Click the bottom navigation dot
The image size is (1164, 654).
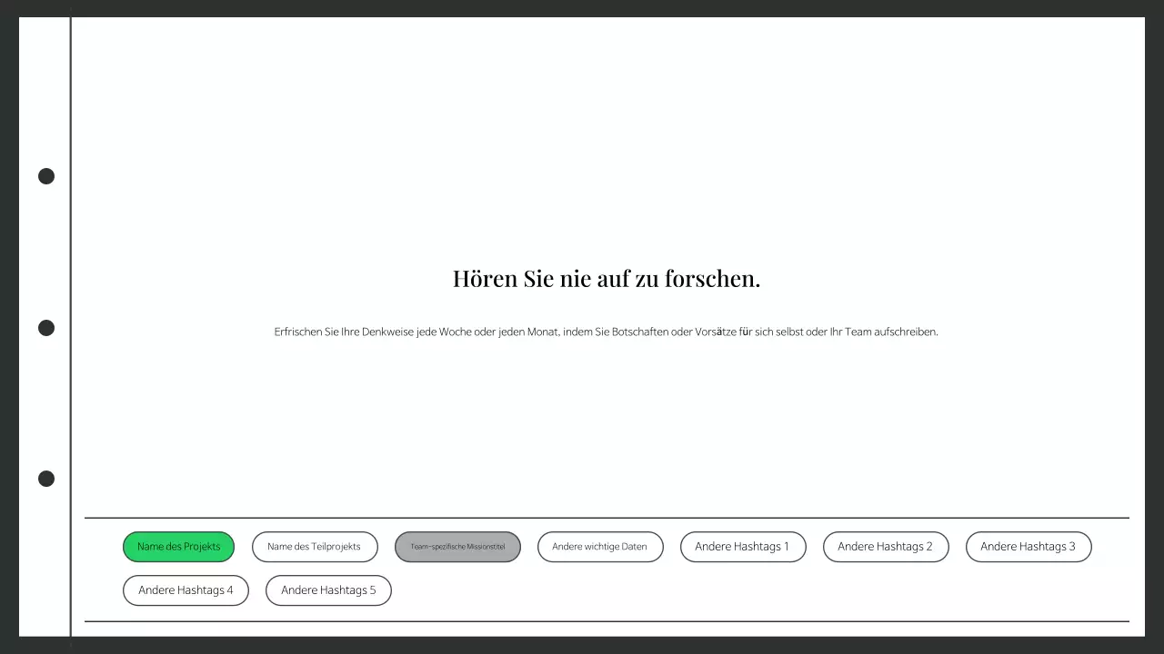(45, 479)
